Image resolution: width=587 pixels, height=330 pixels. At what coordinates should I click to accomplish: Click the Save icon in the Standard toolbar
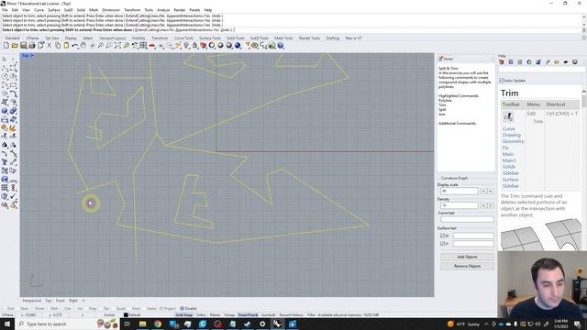[x=23, y=46]
